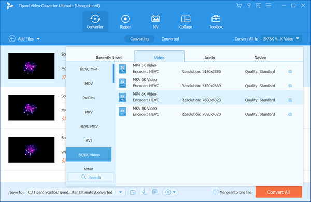This screenshot has width=311, height=202.
Task: Switch to the Device tab
Action: tap(260, 58)
